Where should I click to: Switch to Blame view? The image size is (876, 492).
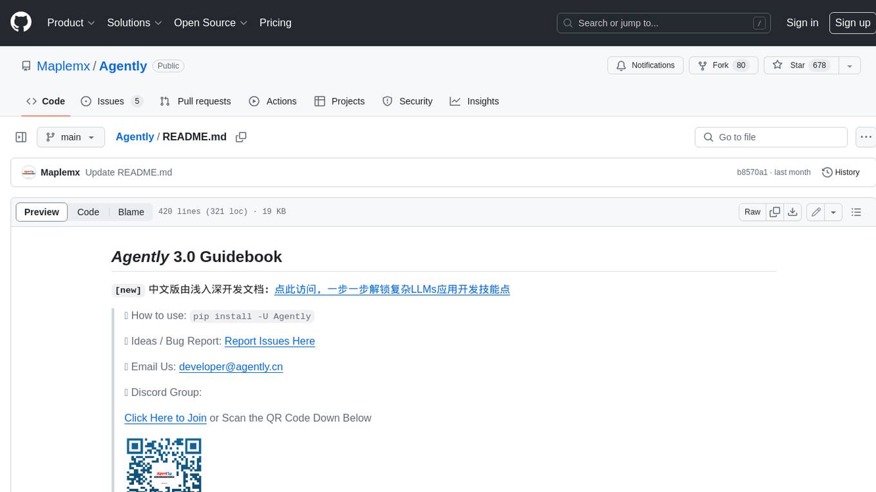[x=131, y=212]
